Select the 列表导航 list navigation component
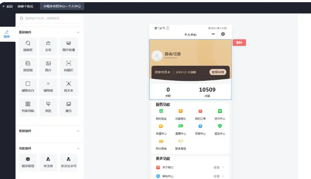 click(x=28, y=107)
